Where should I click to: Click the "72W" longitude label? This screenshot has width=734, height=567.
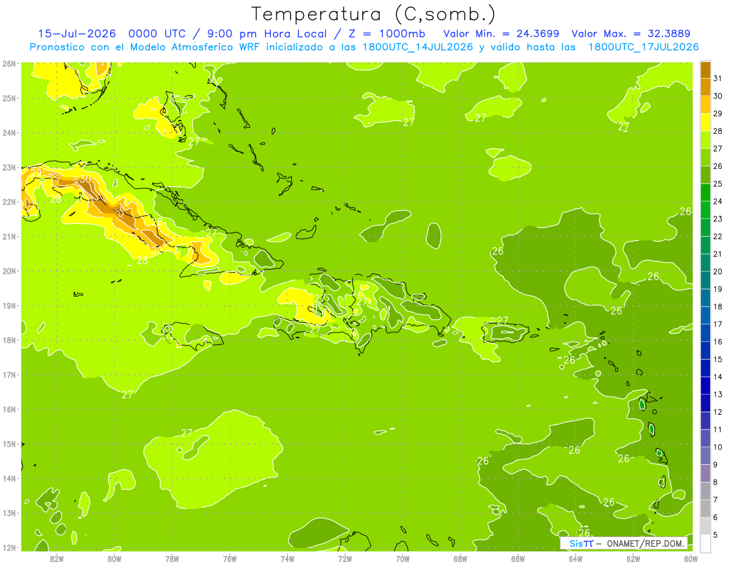[x=345, y=558]
